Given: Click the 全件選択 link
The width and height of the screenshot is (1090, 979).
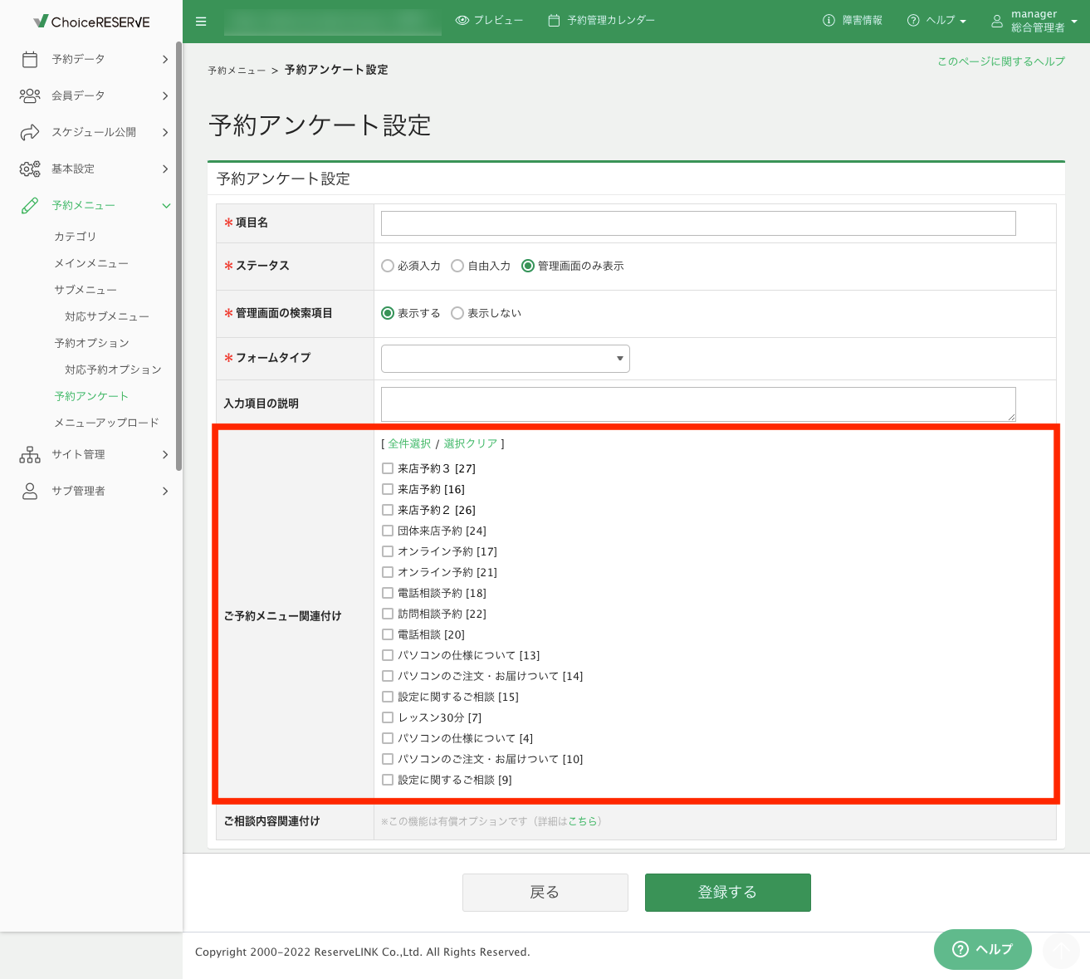Looking at the screenshot, I should point(409,443).
